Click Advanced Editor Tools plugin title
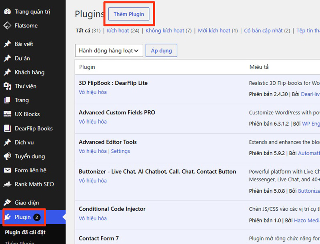 coord(108,142)
